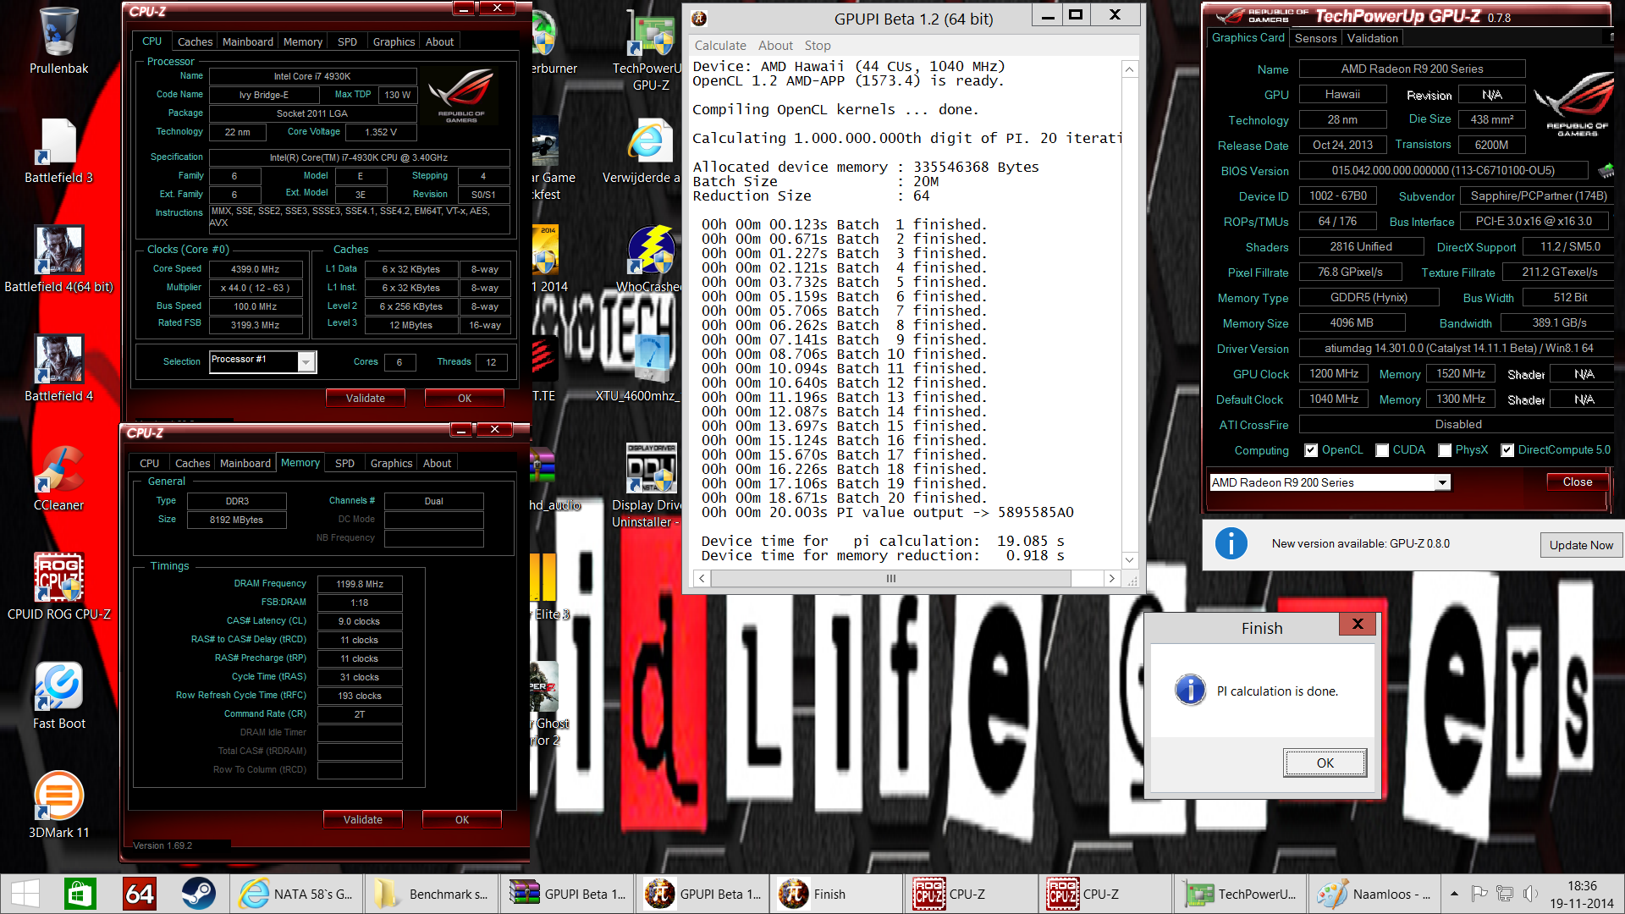Click GPUPI horizontal scroll left arrow
This screenshot has height=914, width=1625.
pyautogui.click(x=702, y=578)
